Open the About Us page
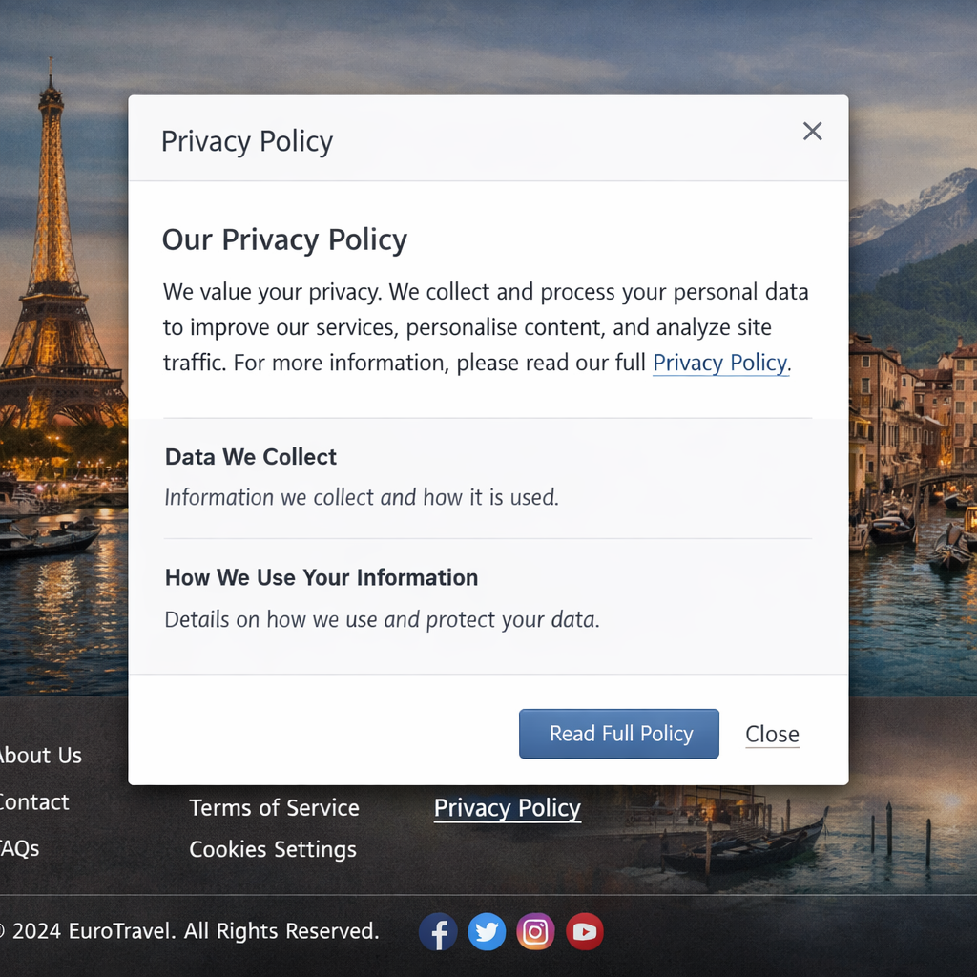The height and width of the screenshot is (977, 977). [38, 755]
